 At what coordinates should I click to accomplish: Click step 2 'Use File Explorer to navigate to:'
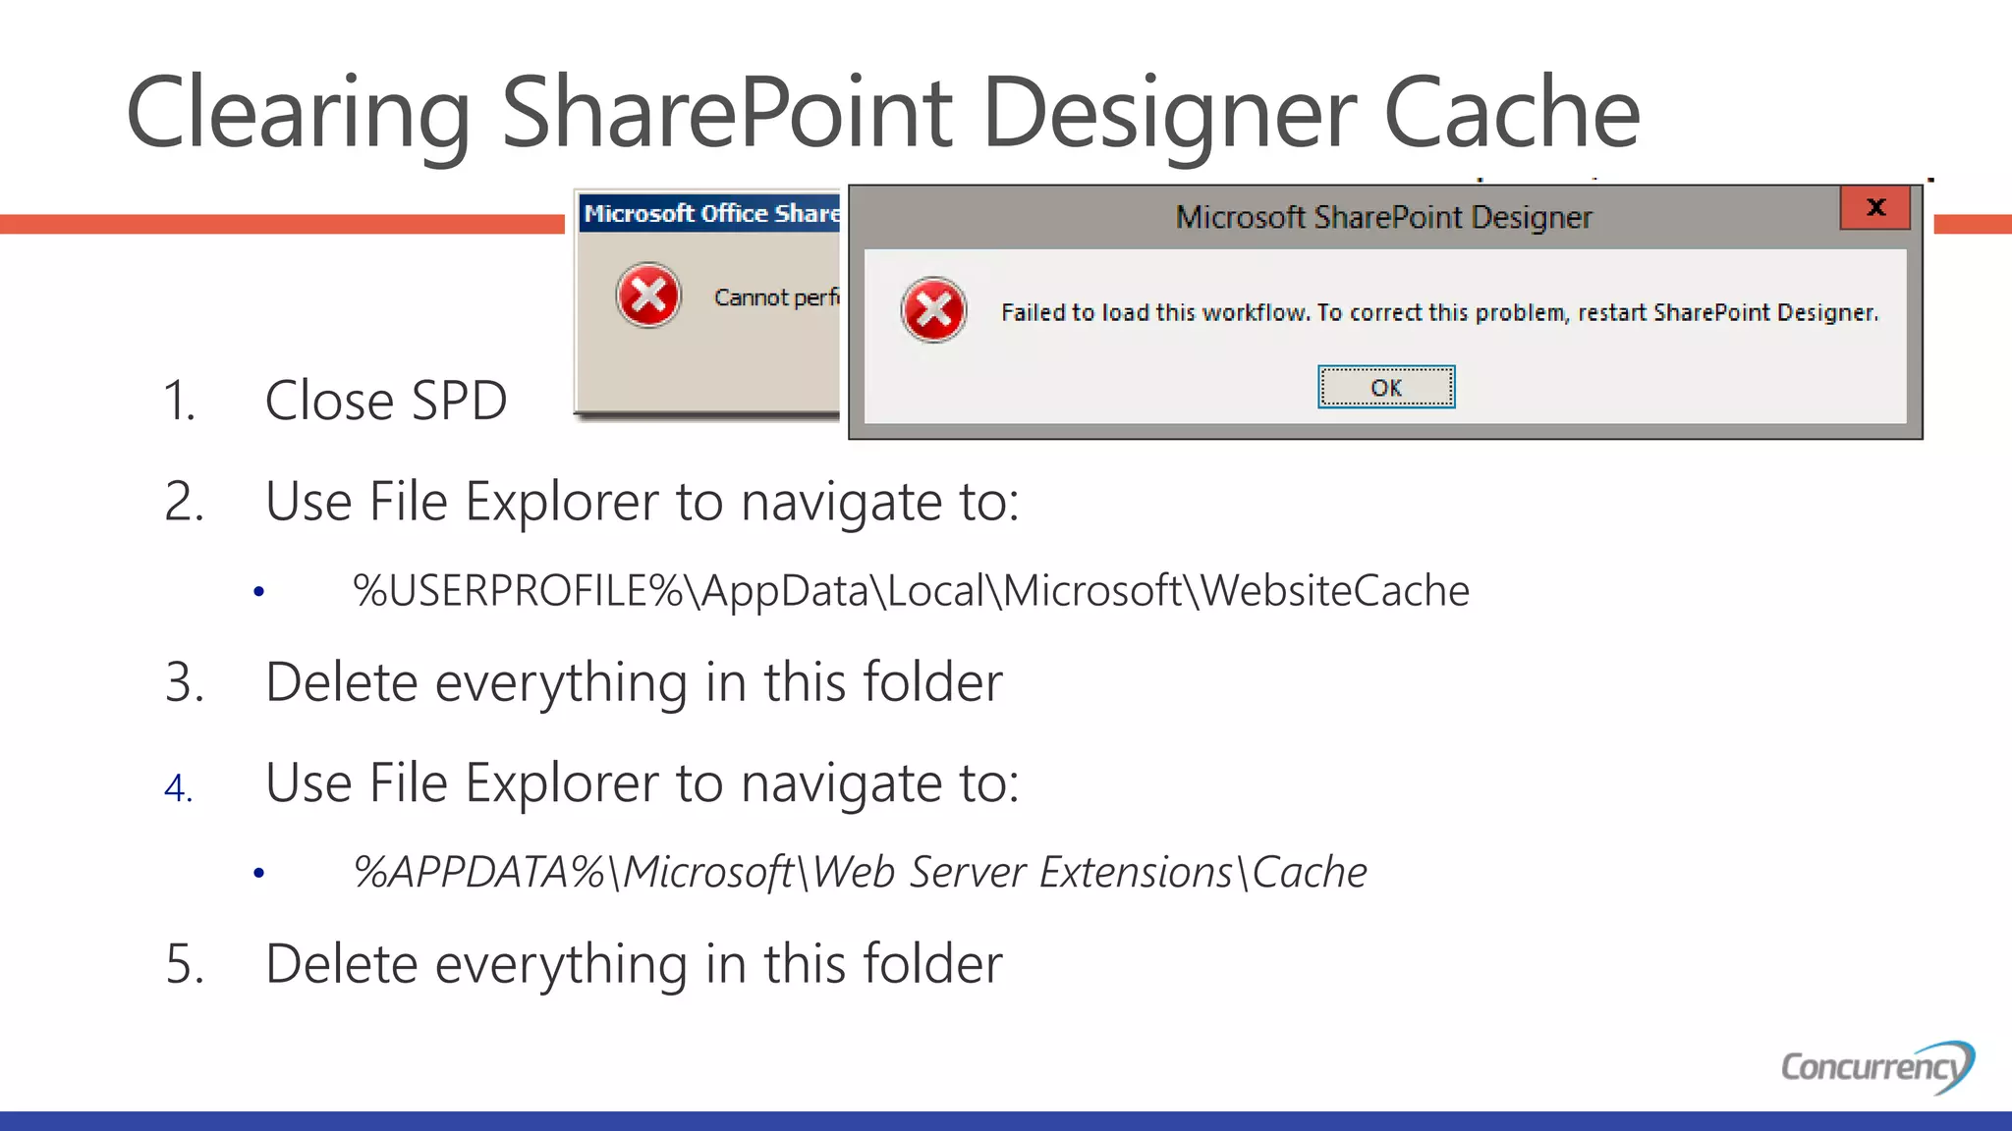pos(643,502)
